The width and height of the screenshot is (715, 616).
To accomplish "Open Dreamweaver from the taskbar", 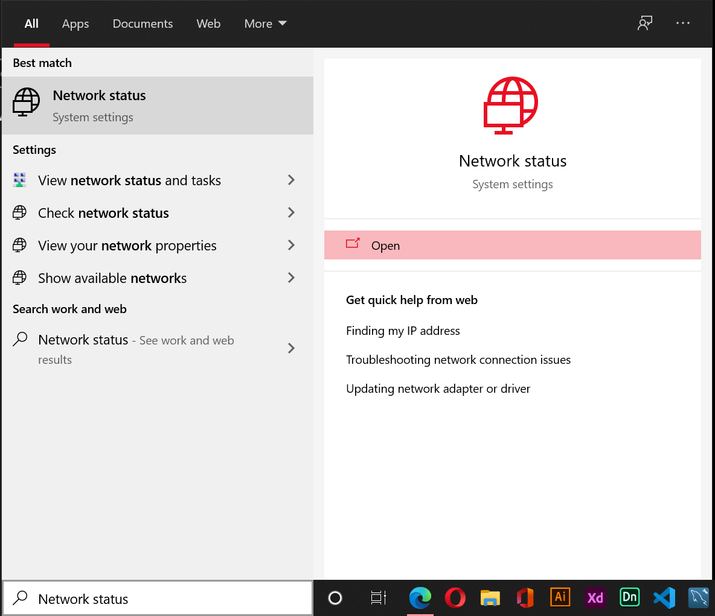I will pos(629,597).
